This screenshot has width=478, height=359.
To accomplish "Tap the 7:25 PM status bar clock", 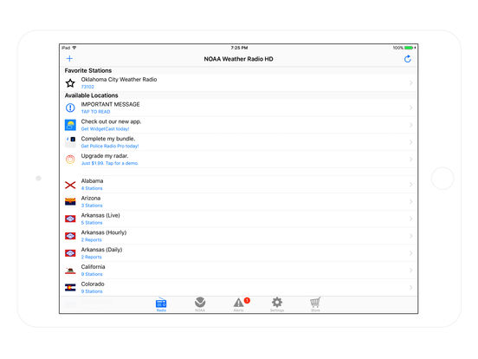I will coord(239,48).
